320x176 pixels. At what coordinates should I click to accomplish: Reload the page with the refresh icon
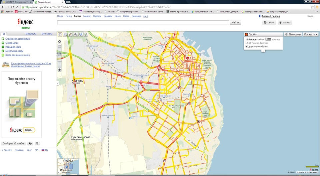pos(12,7)
